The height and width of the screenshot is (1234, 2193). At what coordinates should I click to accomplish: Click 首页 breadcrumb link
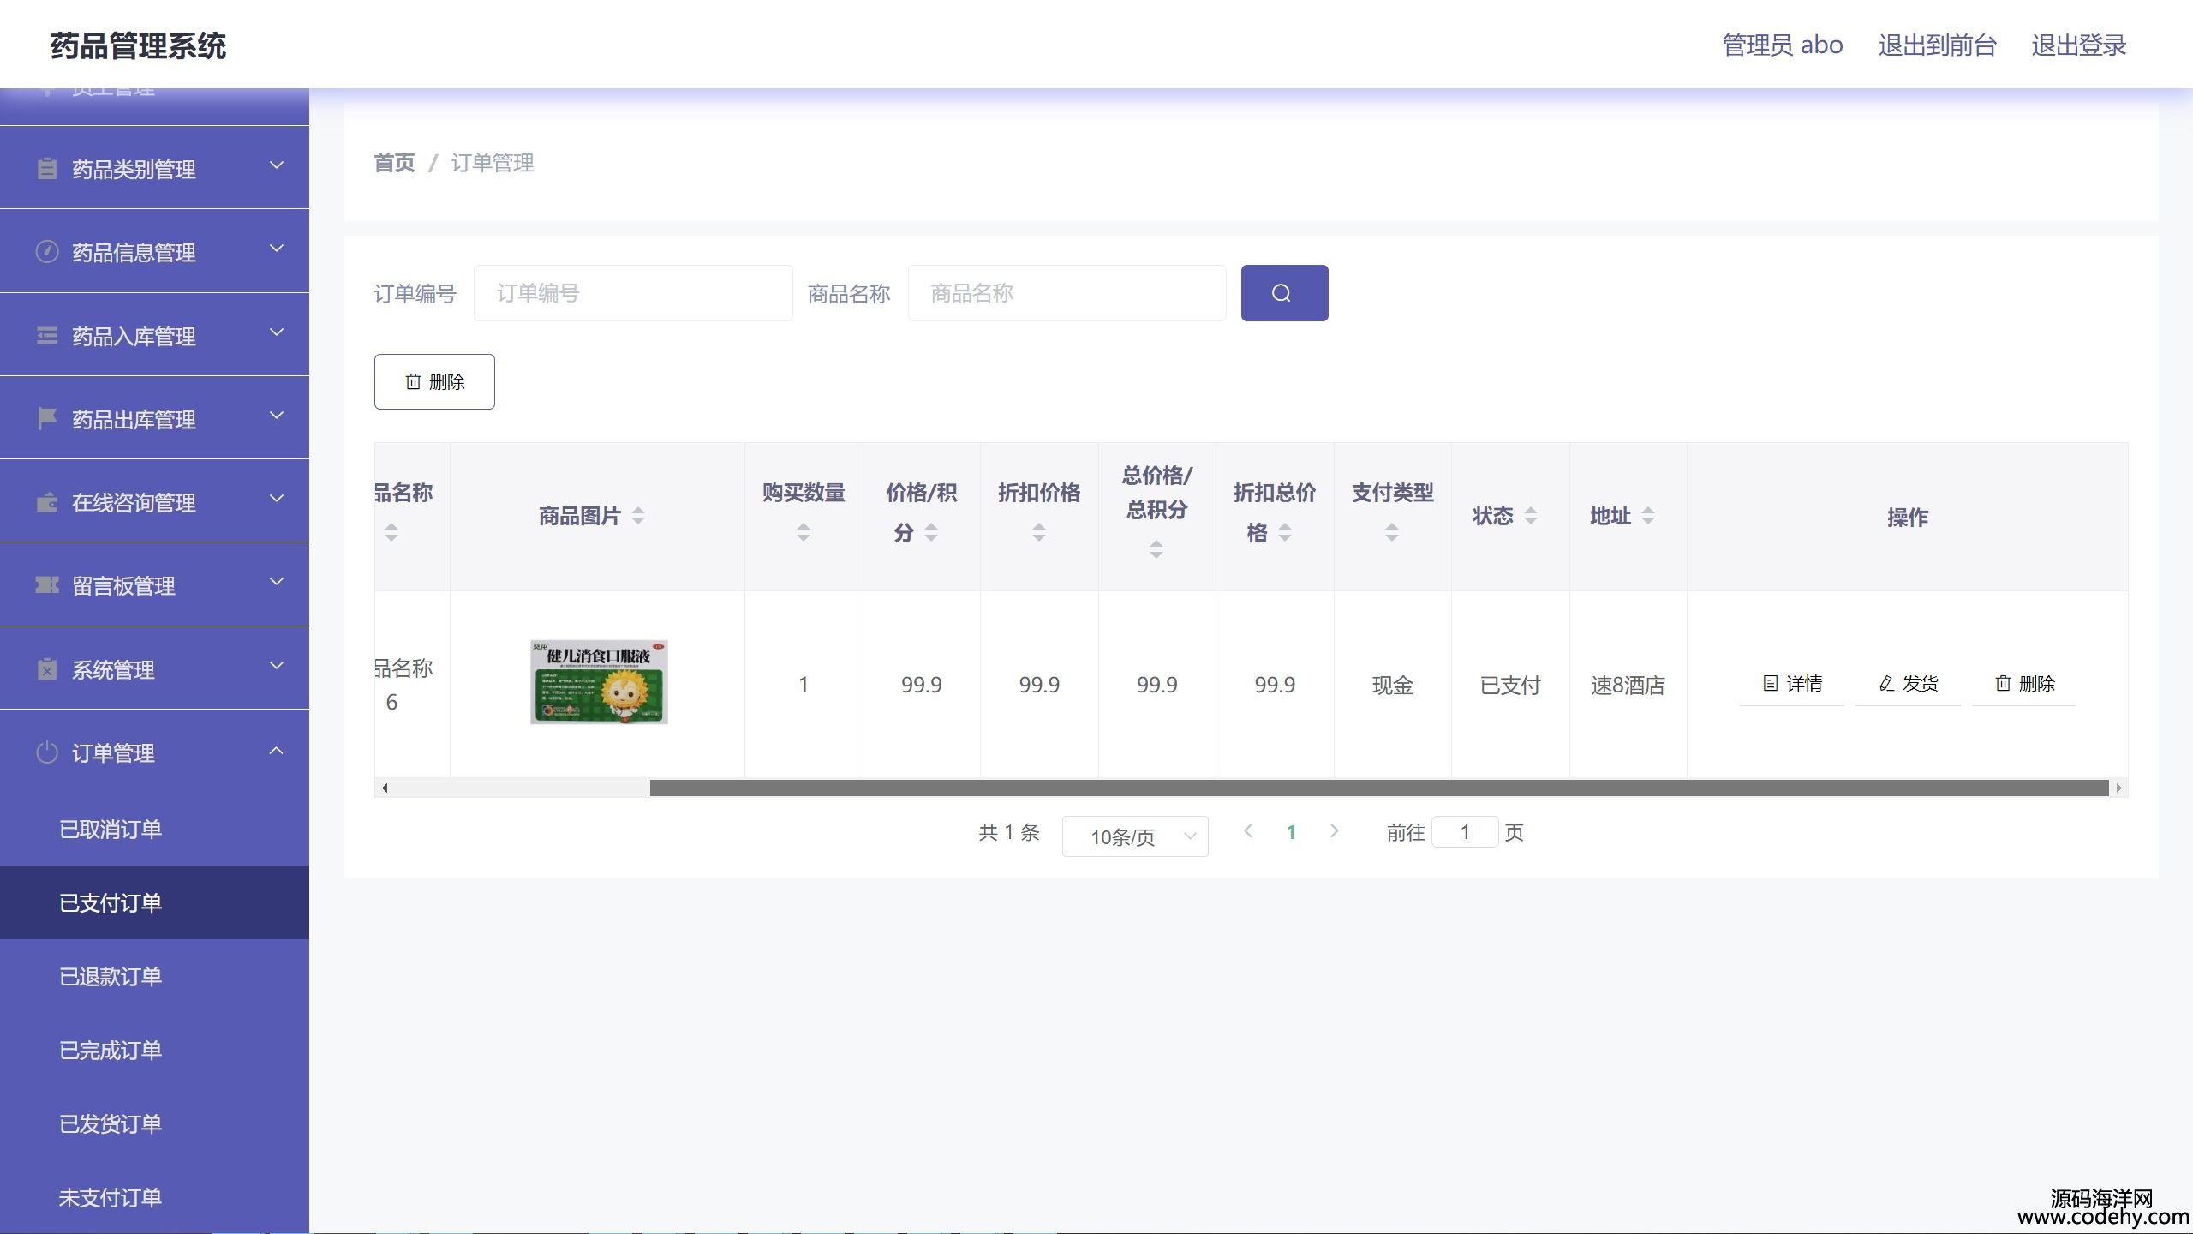(394, 163)
